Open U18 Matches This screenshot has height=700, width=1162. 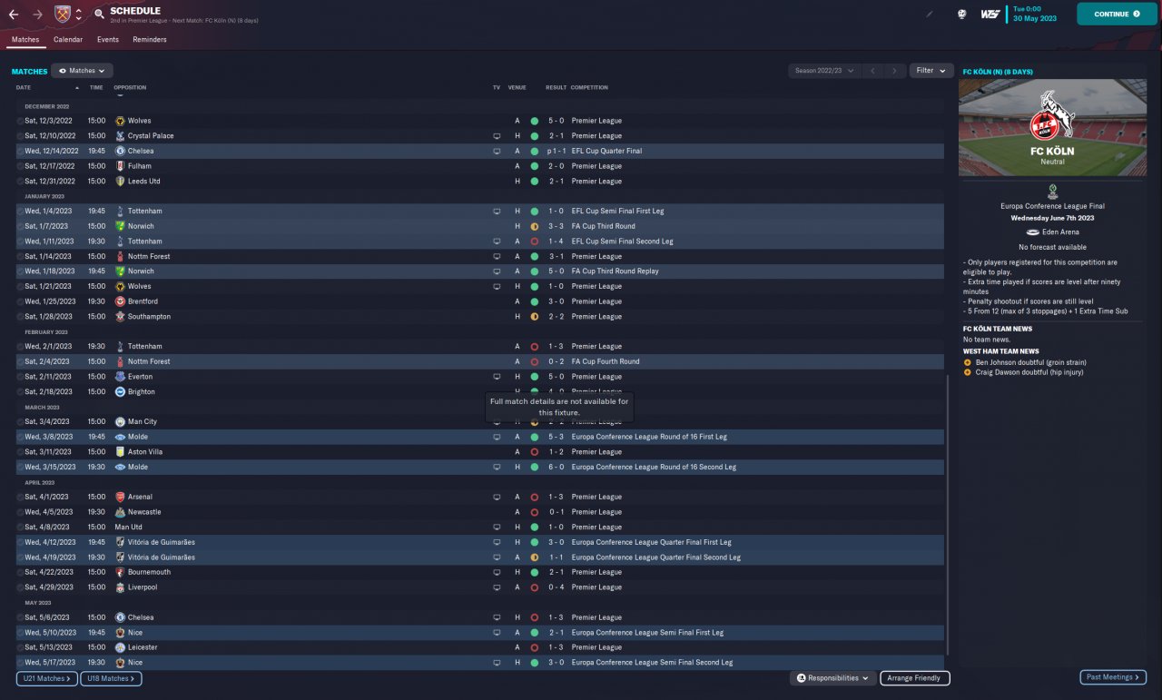click(111, 678)
